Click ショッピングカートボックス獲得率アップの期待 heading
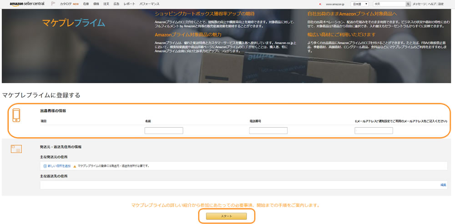 (x=205, y=14)
